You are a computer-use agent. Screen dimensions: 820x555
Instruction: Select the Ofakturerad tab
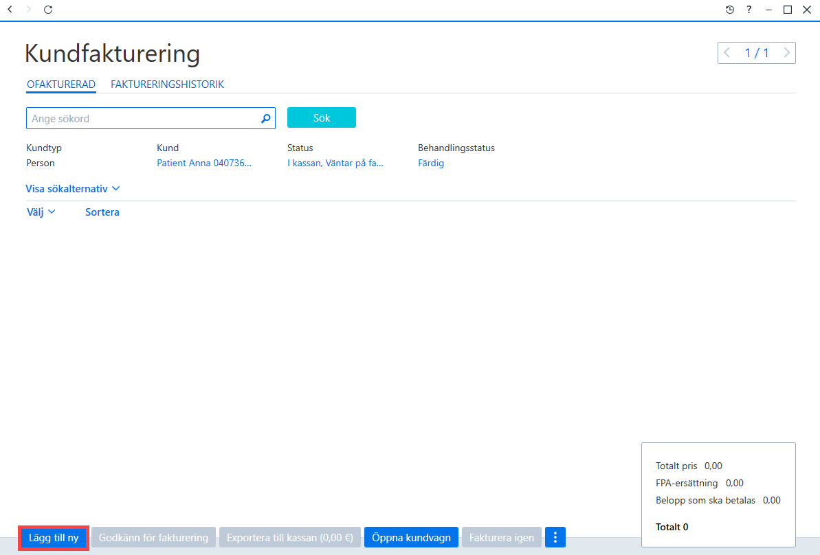[x=61, y=84]
